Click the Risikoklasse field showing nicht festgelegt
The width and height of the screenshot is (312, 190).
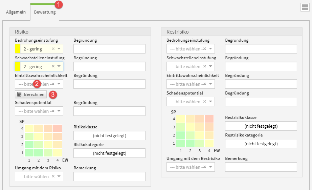[109, 135]
